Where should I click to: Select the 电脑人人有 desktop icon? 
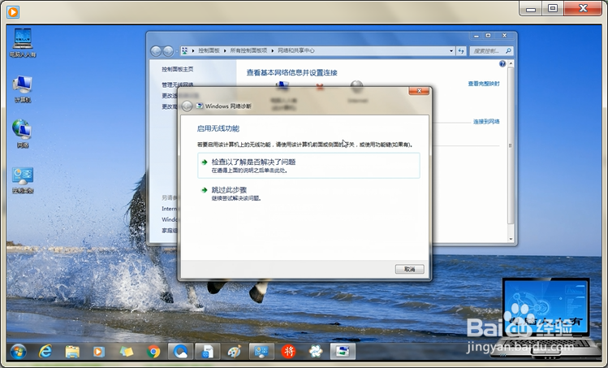tap(23, 43)
